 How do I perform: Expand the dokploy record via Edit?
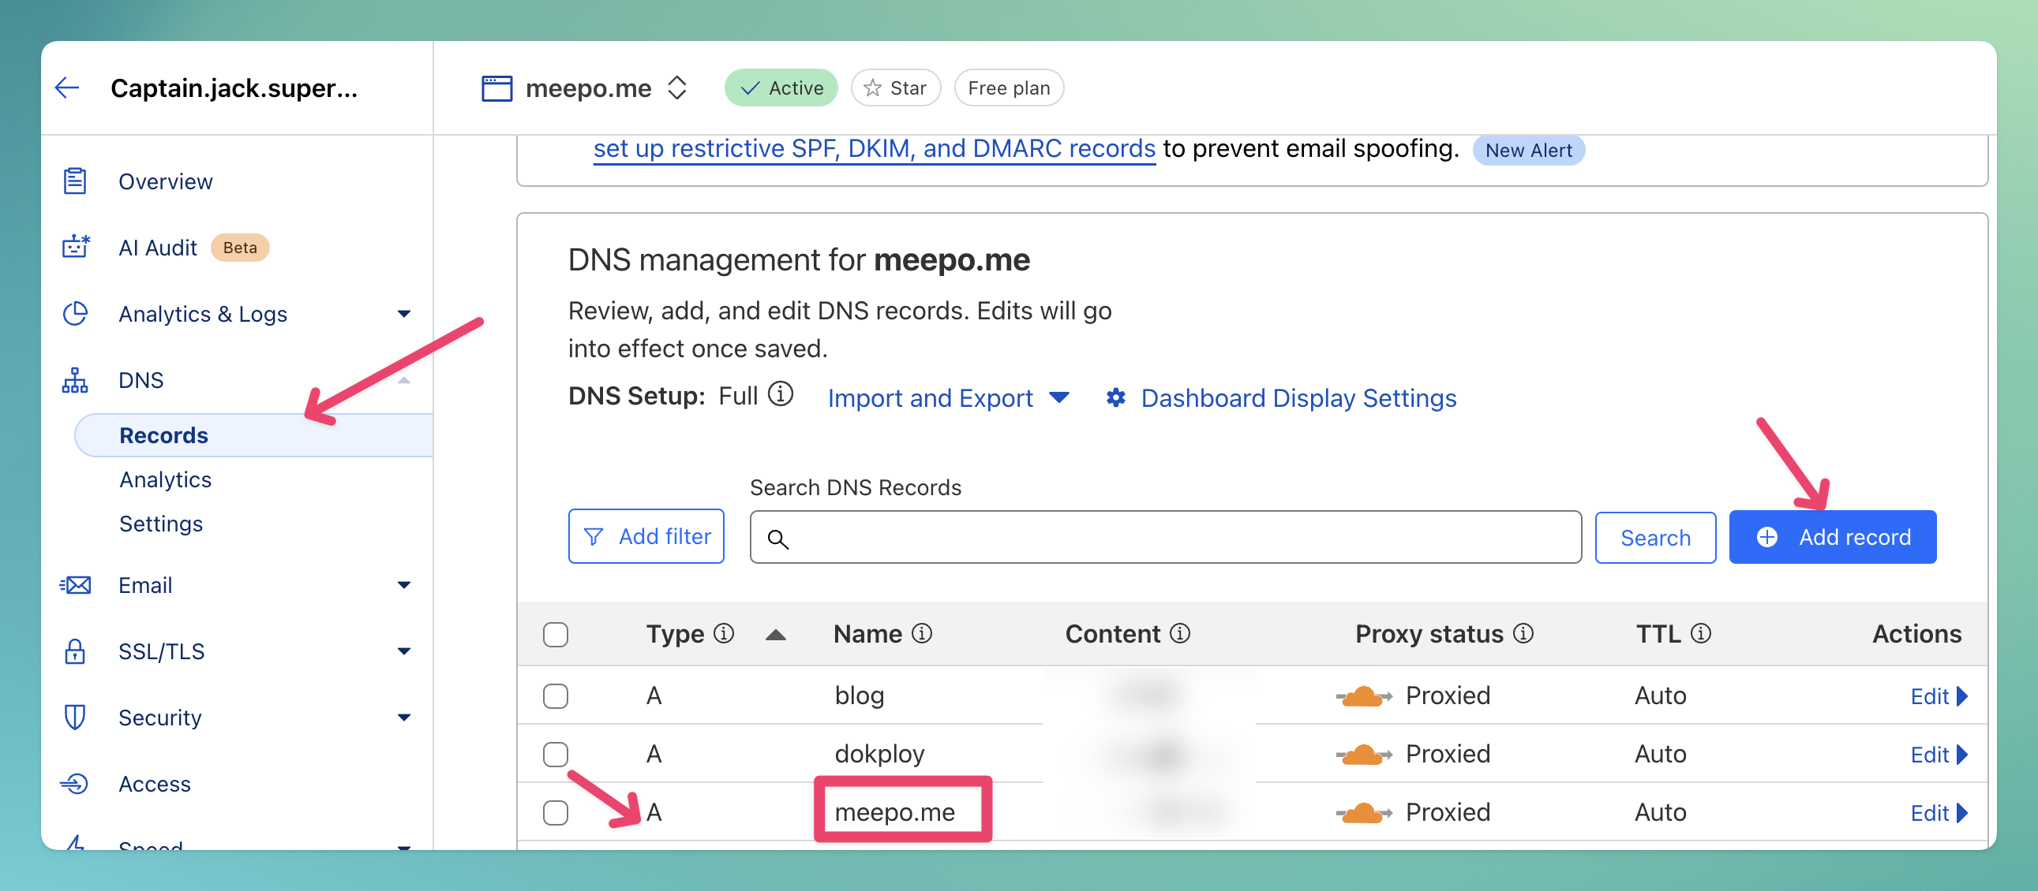point(1939,755)
